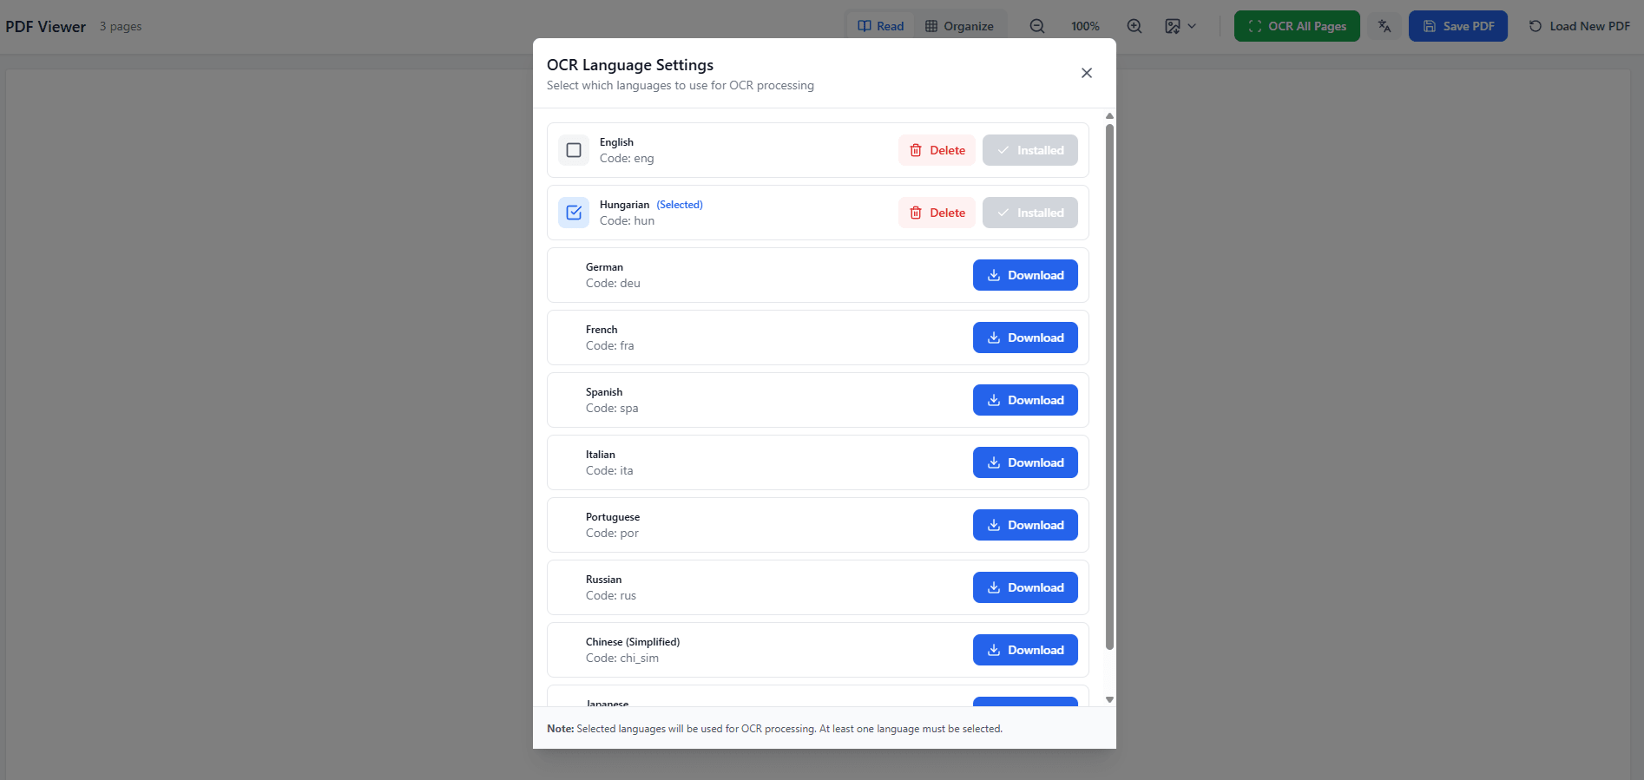
Task: Click the image options icon in toolbar
Action: tap(1173, 26)
